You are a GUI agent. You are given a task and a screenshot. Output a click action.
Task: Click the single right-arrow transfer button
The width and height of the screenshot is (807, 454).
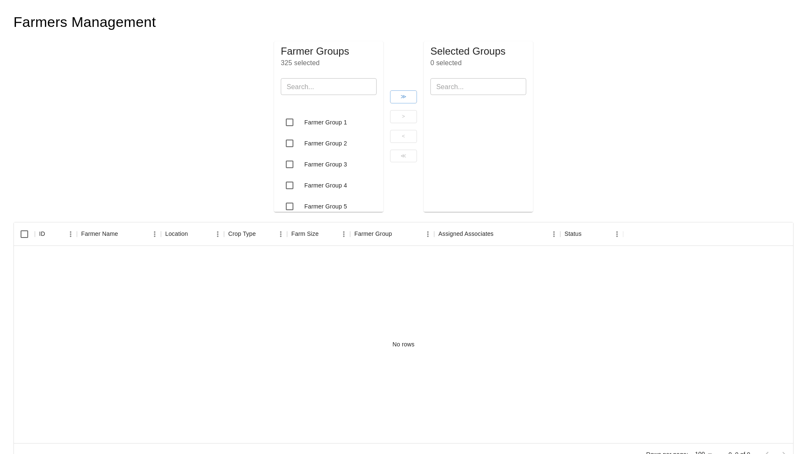pos(403,116)
